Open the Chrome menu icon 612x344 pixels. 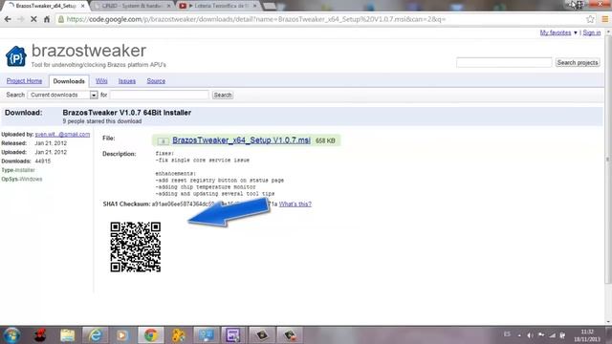click(x=604, y=19)
